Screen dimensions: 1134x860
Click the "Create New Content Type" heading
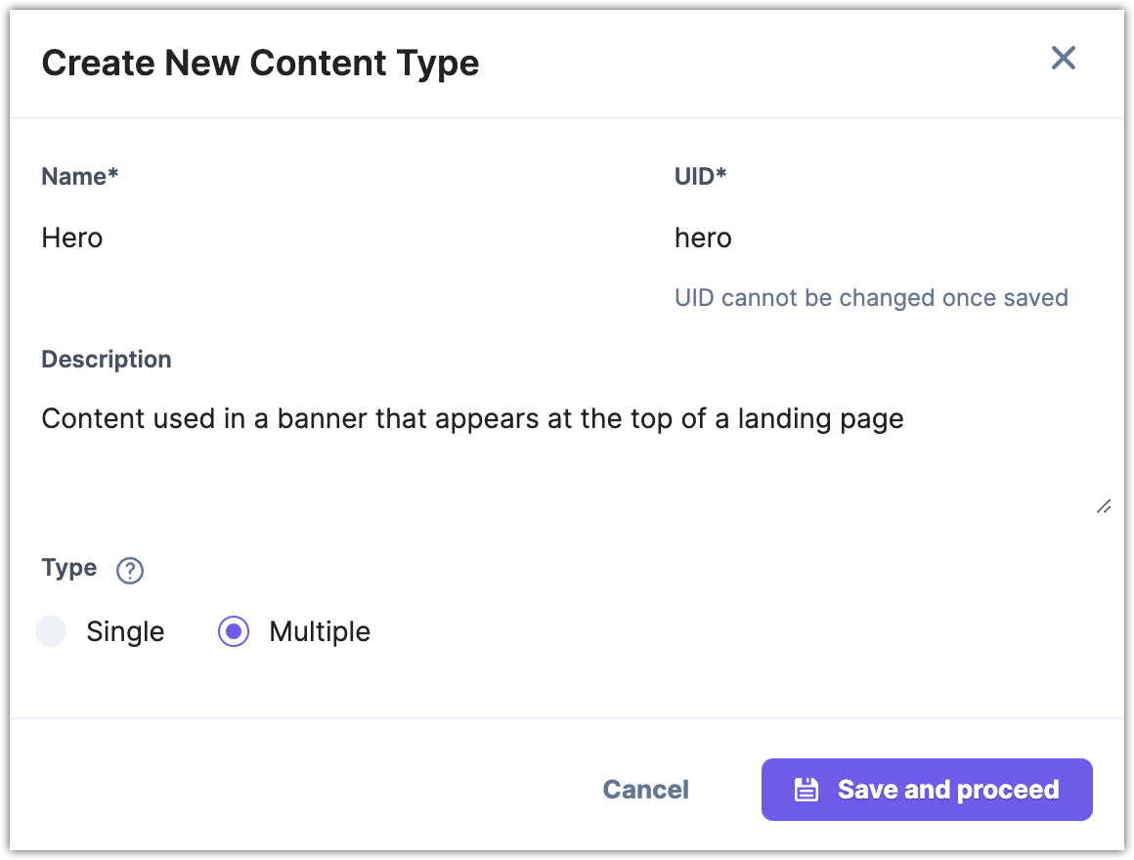coord(260,64)
